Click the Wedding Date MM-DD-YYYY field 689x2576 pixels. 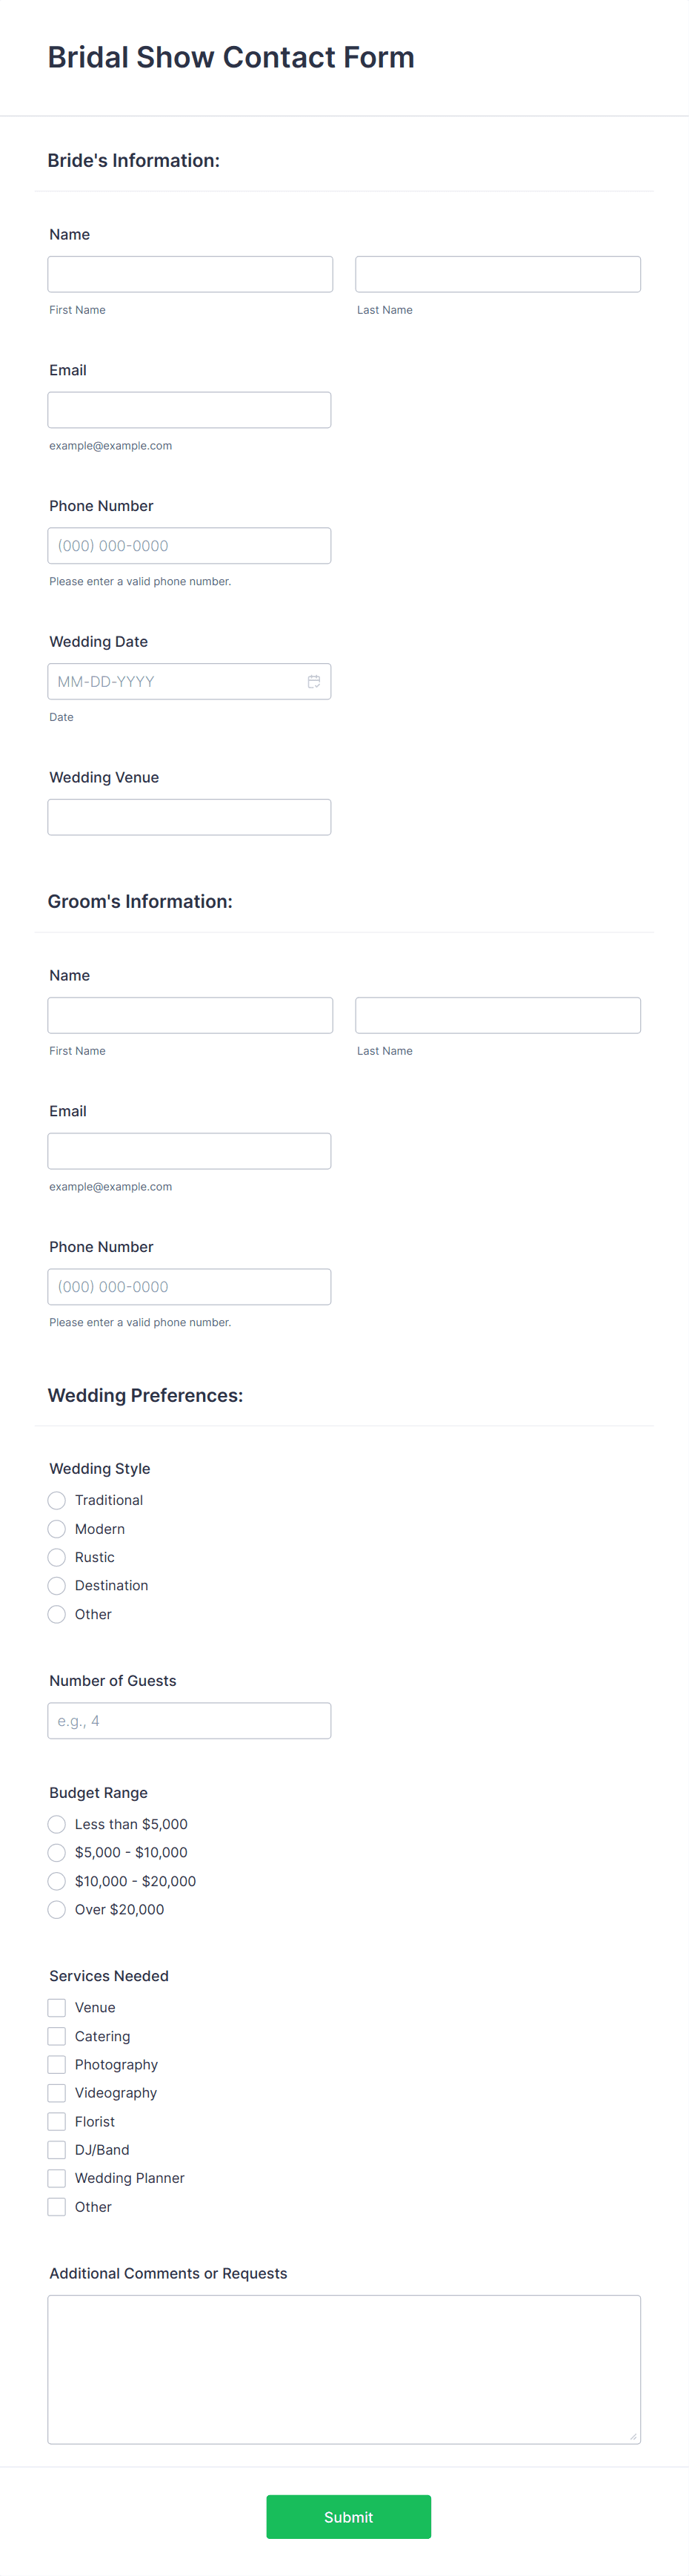tap(190, 682)
